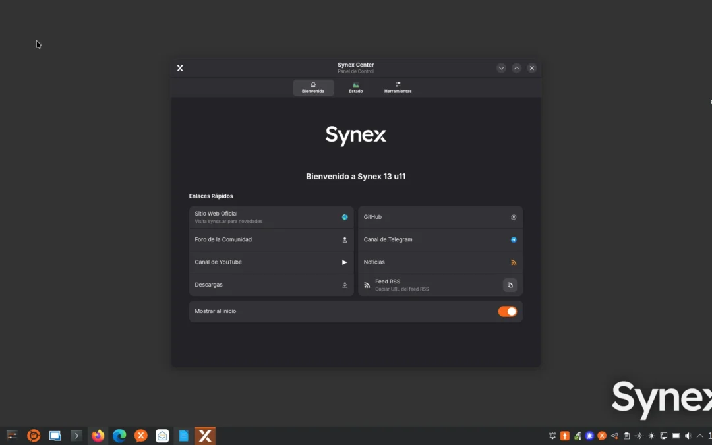Click the download icon in Descargas row

tap(345, 285)
